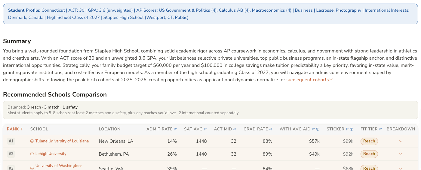Click Bethlehem, PA location cell

(x=114, y=154)
